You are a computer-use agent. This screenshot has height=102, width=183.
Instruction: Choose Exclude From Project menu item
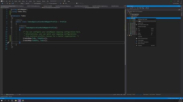coord(146,27)
